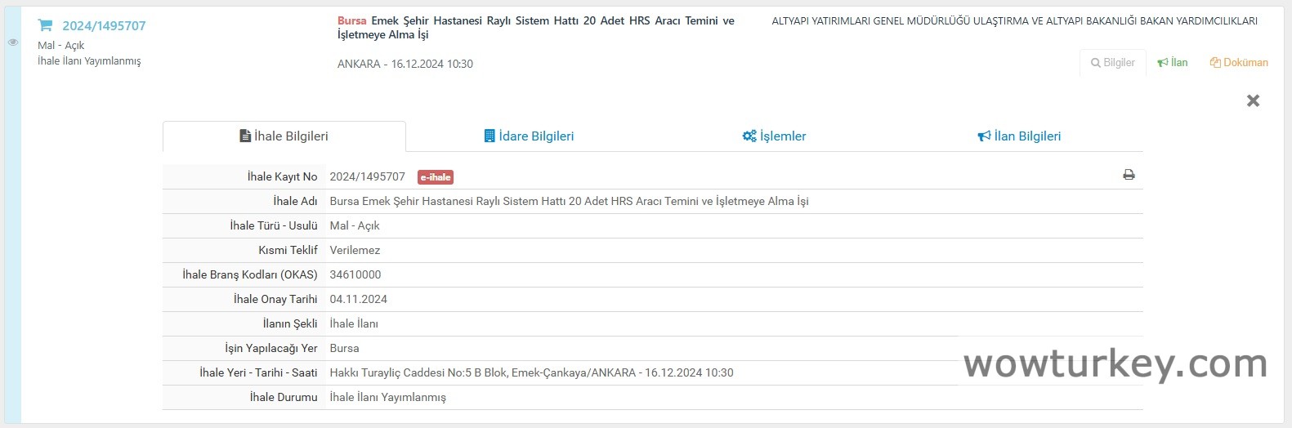The image size is (1292, 428).
Task: Toggle the eye icon beside the tender
Action: click(x=13, y=42)
